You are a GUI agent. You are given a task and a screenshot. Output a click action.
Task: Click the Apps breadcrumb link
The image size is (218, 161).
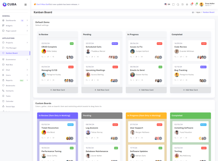[198, 12]
